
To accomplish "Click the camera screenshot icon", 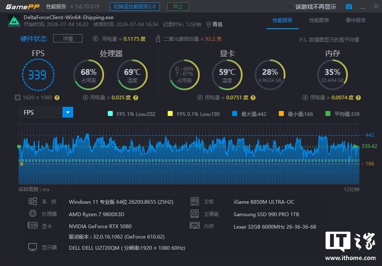I will click(349, 7).
